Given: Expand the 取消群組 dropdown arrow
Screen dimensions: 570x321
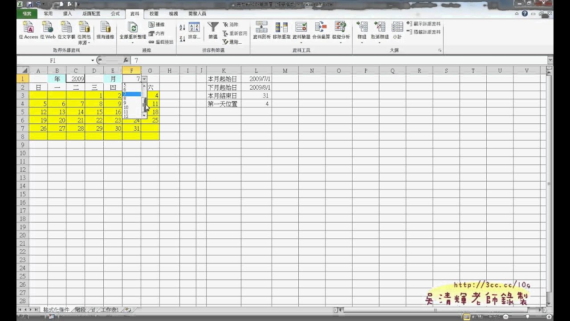Looking at the screenshot, I should (379, 43).
